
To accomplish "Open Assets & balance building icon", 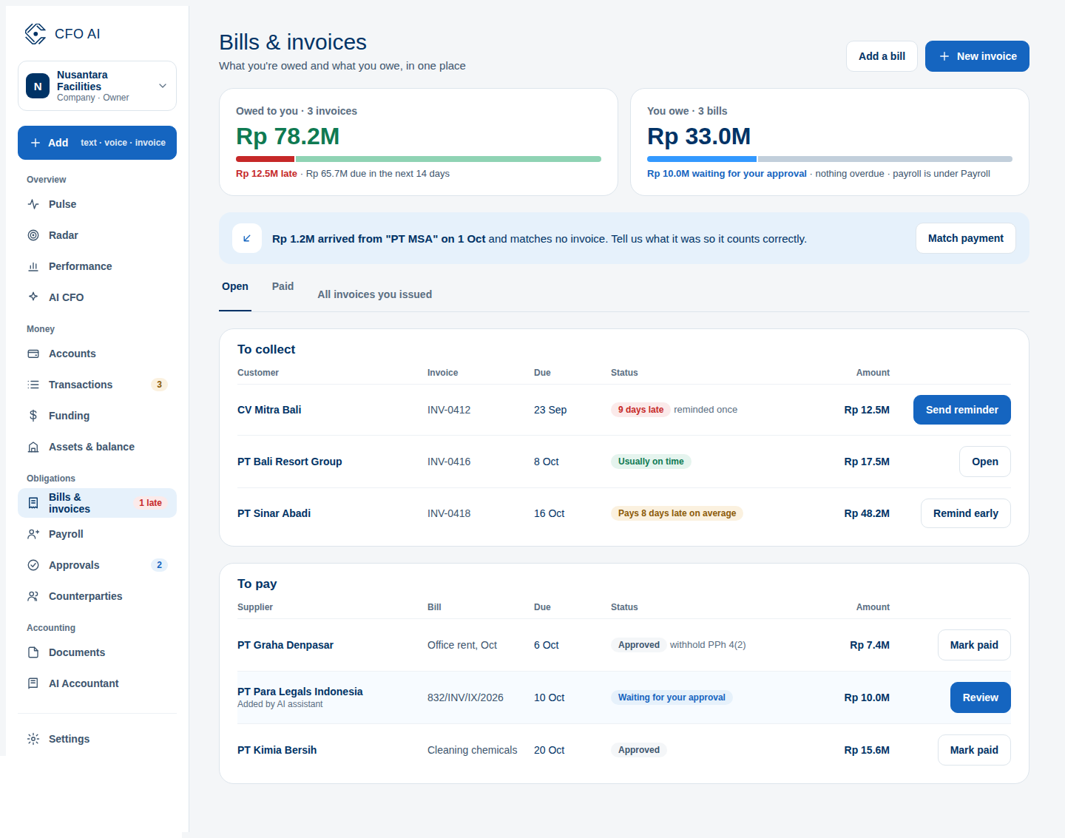I will coord(33,447).
